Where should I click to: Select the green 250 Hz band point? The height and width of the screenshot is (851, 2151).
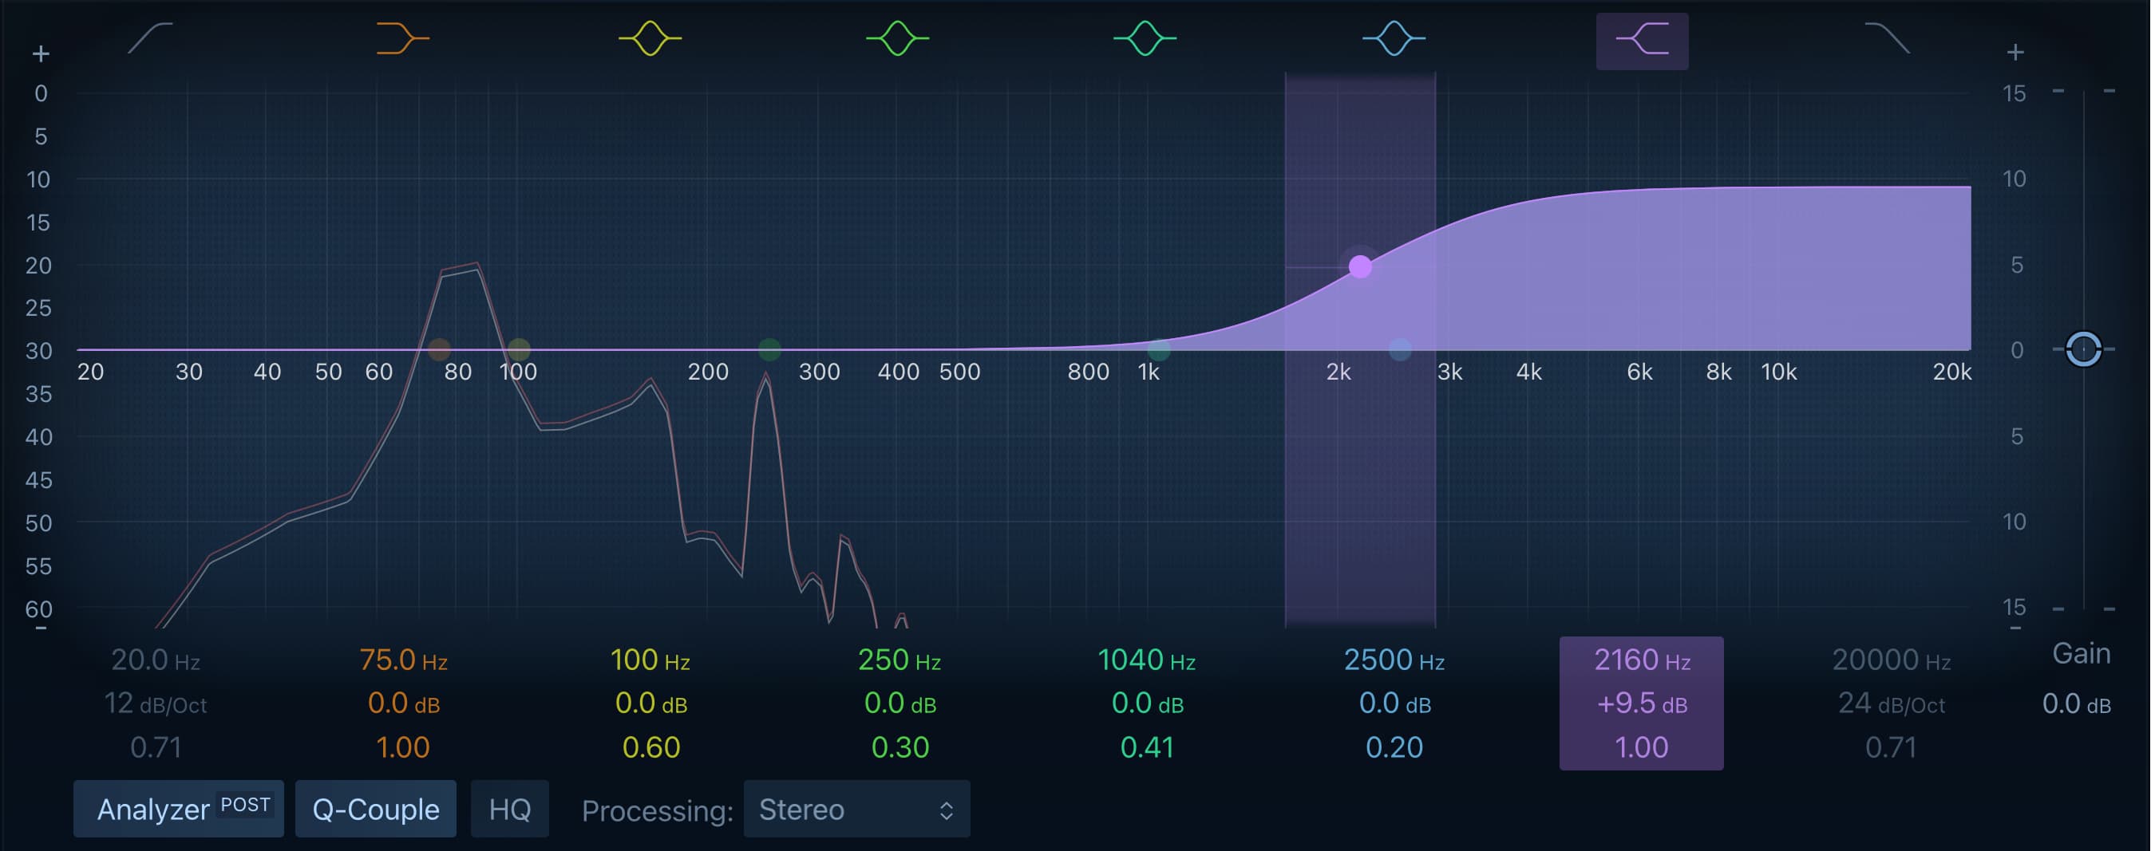770,349
